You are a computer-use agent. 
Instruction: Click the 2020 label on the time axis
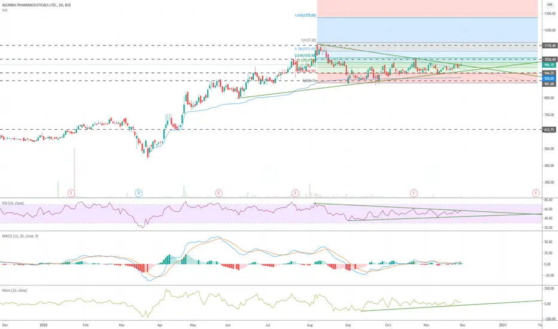click(x=44, y=325)
